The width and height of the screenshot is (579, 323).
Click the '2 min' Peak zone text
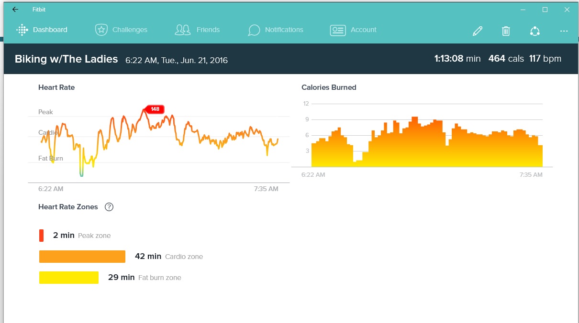(x=64, y=235)
